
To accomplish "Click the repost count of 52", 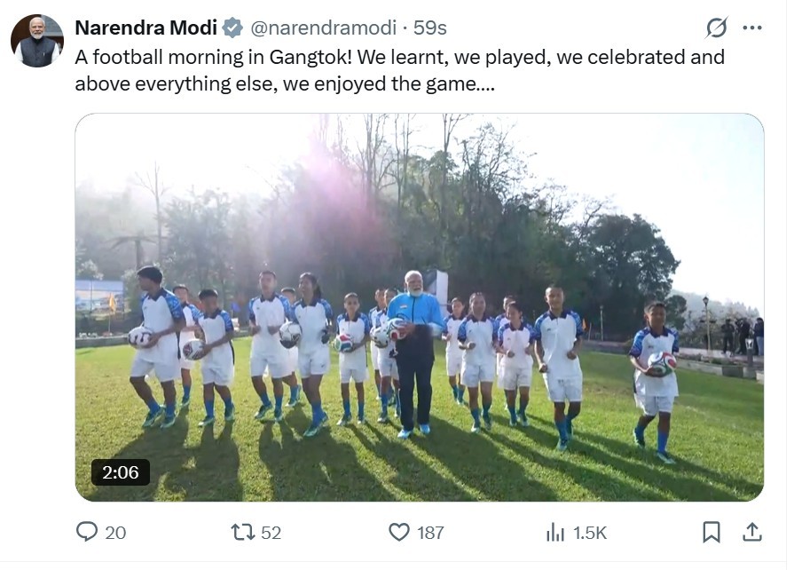I will [271, 533].
